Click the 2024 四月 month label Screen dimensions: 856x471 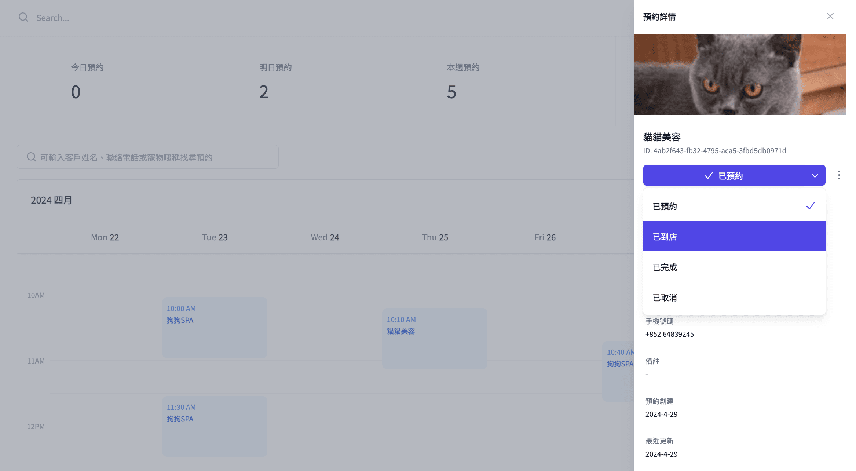pos(51,200)
